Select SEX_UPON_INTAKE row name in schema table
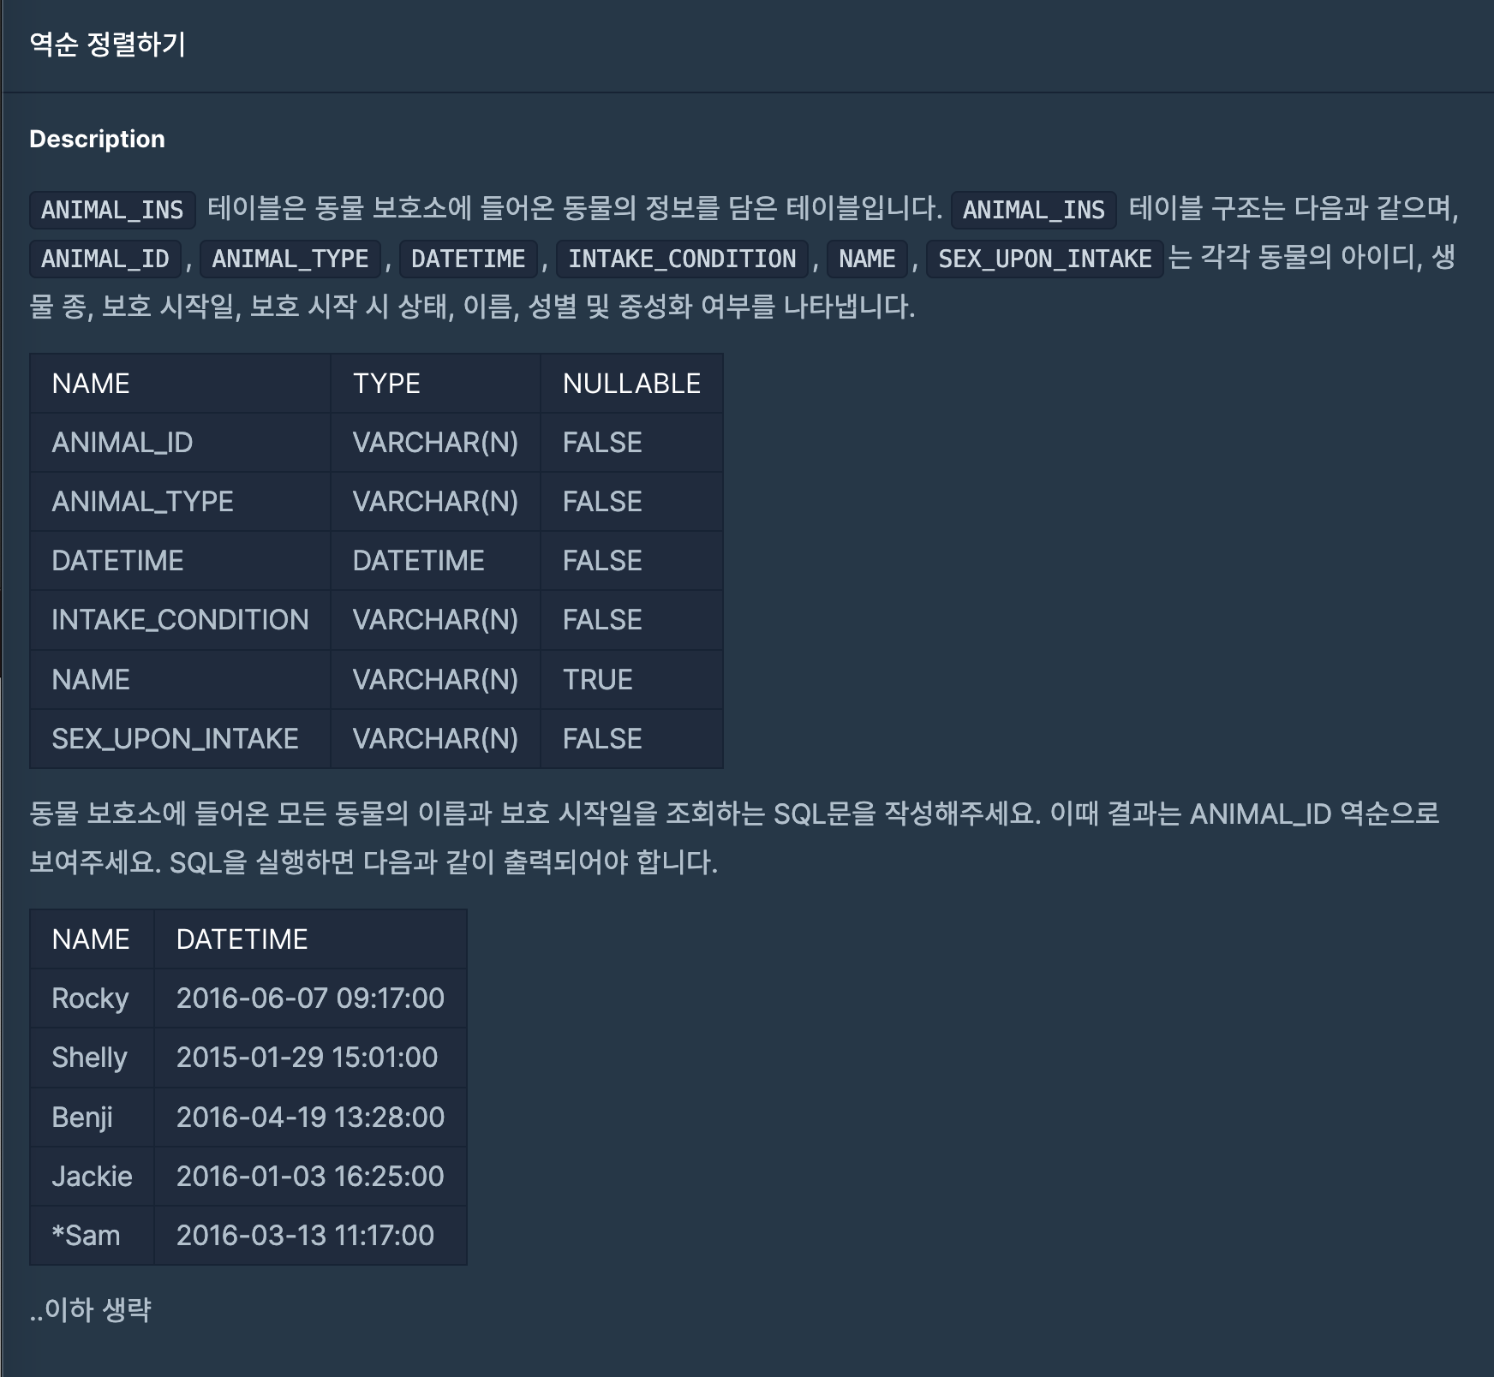 pyautogui.click(x=175, y=739)
